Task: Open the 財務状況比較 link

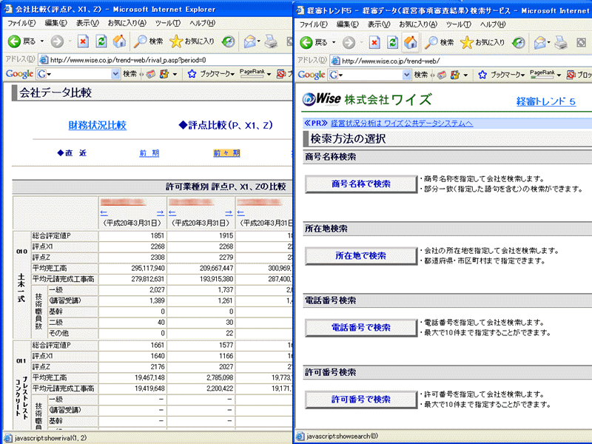Action: (x=97, y=125)
